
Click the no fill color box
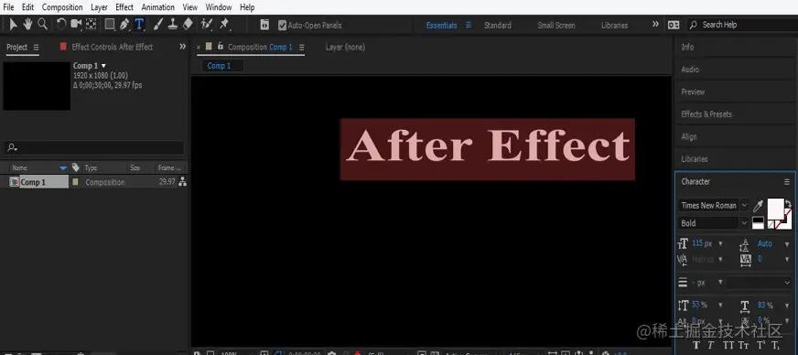(771, 224)
